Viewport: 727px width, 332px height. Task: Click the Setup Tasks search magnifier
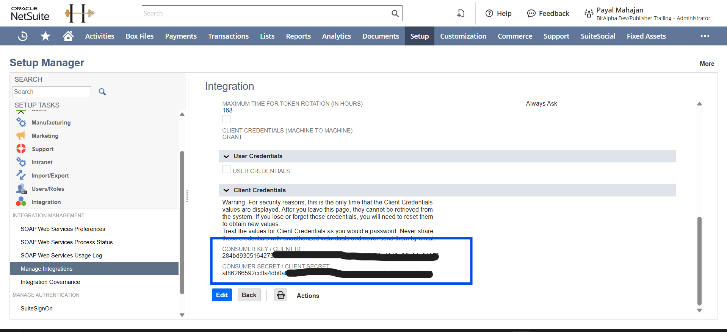(102, 92)
